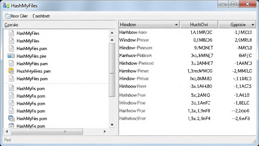Sort by the HuchOwi column header

(x=199, y=25)
